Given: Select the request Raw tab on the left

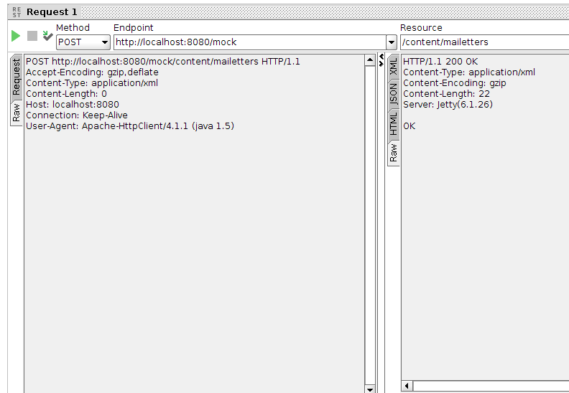Looking at the screenshot, I should (17, 113).
